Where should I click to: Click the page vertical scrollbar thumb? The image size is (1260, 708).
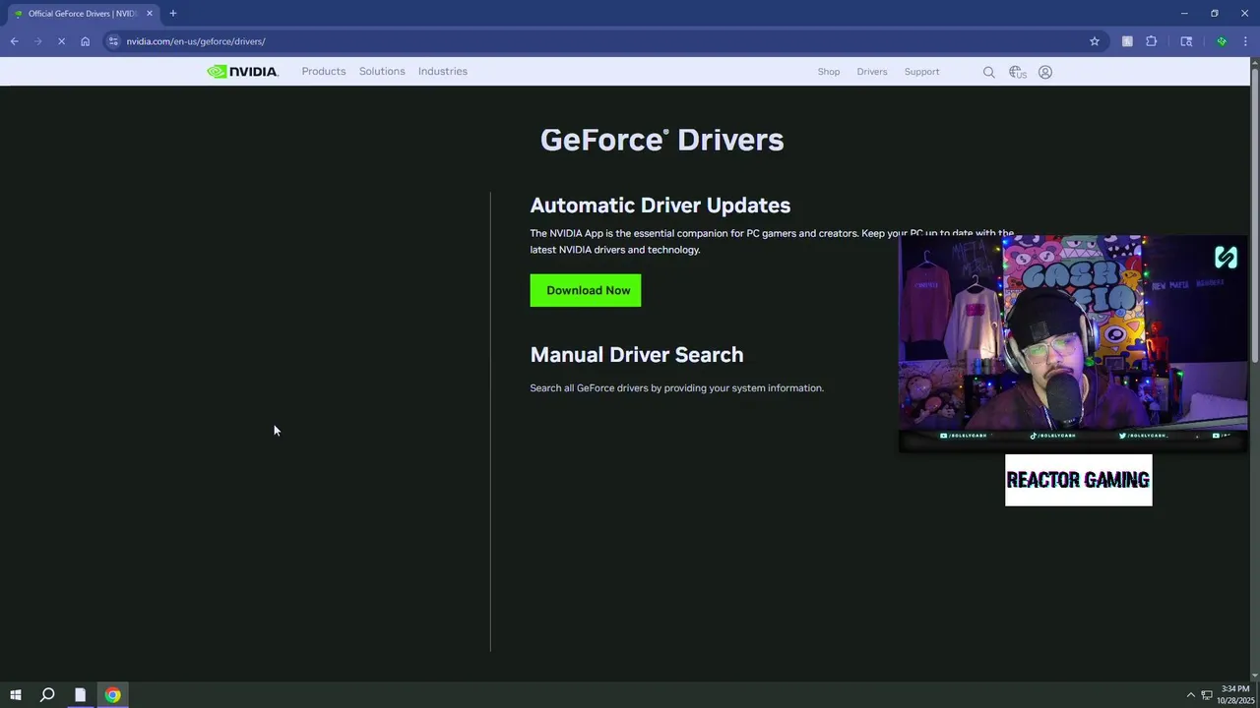tap(1255, 214)
